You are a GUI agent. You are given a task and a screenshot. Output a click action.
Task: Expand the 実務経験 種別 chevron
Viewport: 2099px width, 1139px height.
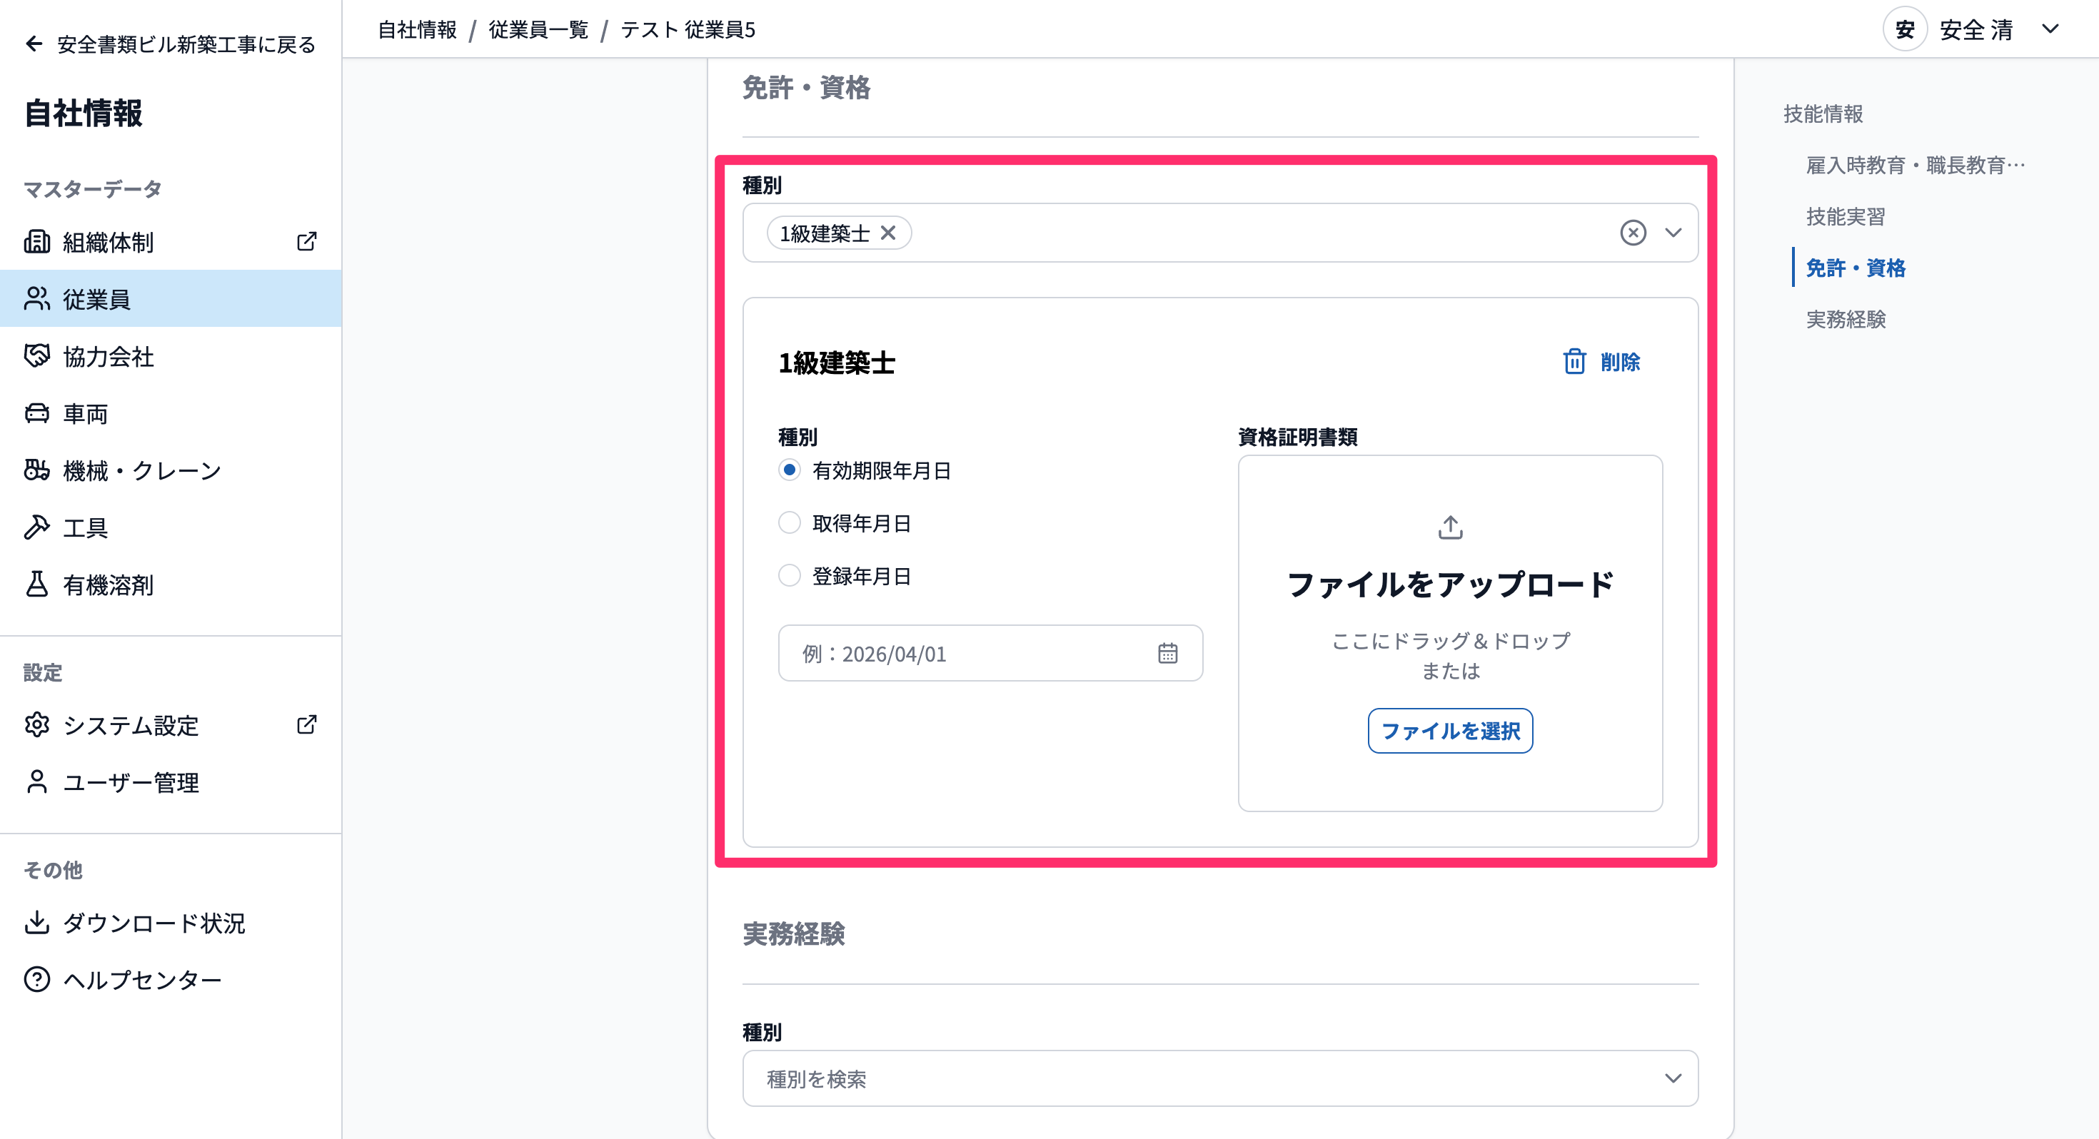[1673, 1078]
